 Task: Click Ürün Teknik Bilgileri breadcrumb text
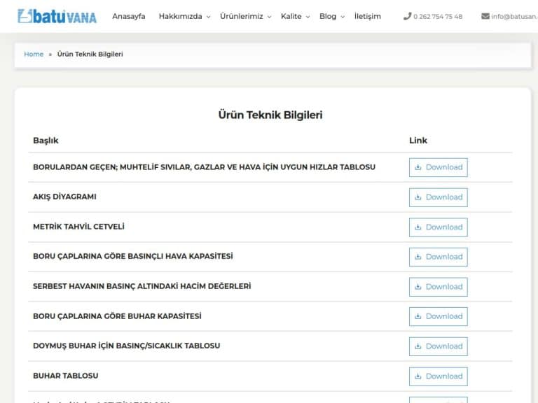90,54
